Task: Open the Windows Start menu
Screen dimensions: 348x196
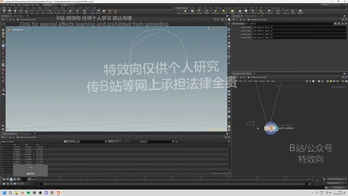Action: 4,193
